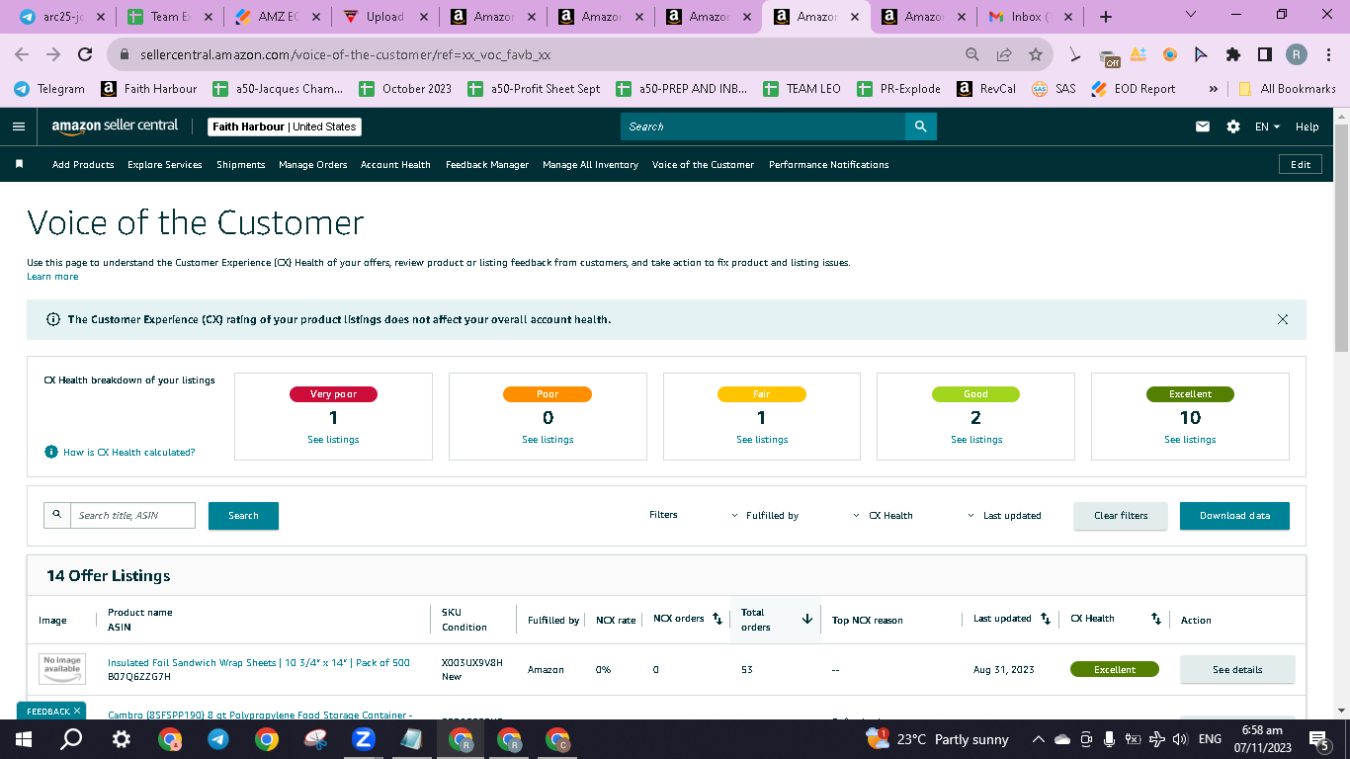The height and width of the screenshot is (759, 1350).
Task: Open the Windows Start menu
Action: click(x=24, y=739)
